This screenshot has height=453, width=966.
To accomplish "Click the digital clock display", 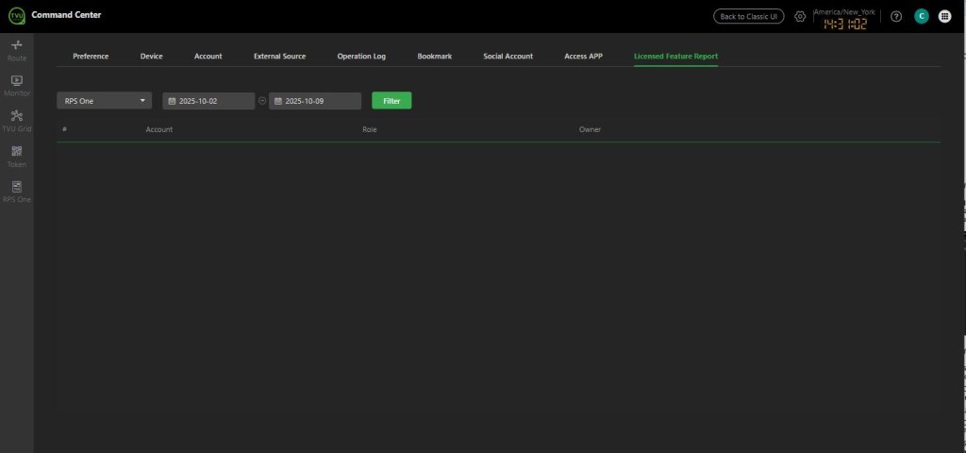I will [x=845, y=24].
